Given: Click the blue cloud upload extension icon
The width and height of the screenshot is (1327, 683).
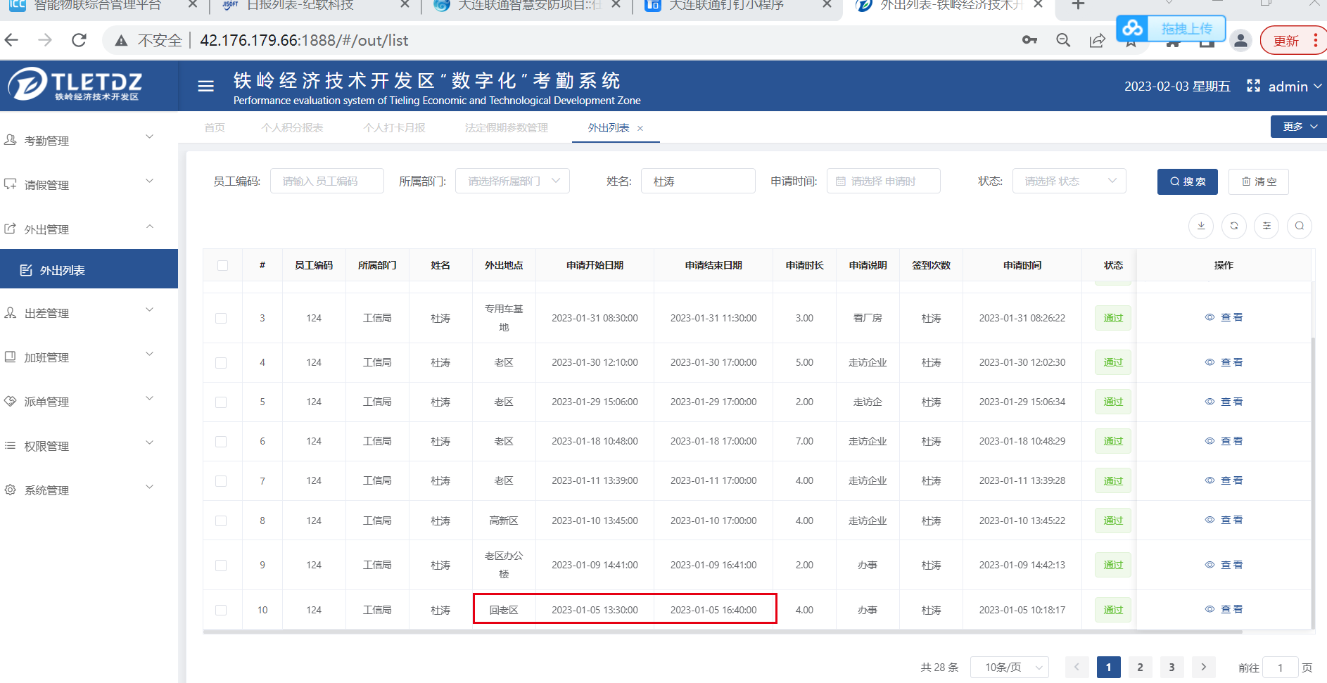Looking at the screenshot, I should [x=1132, y=28].
